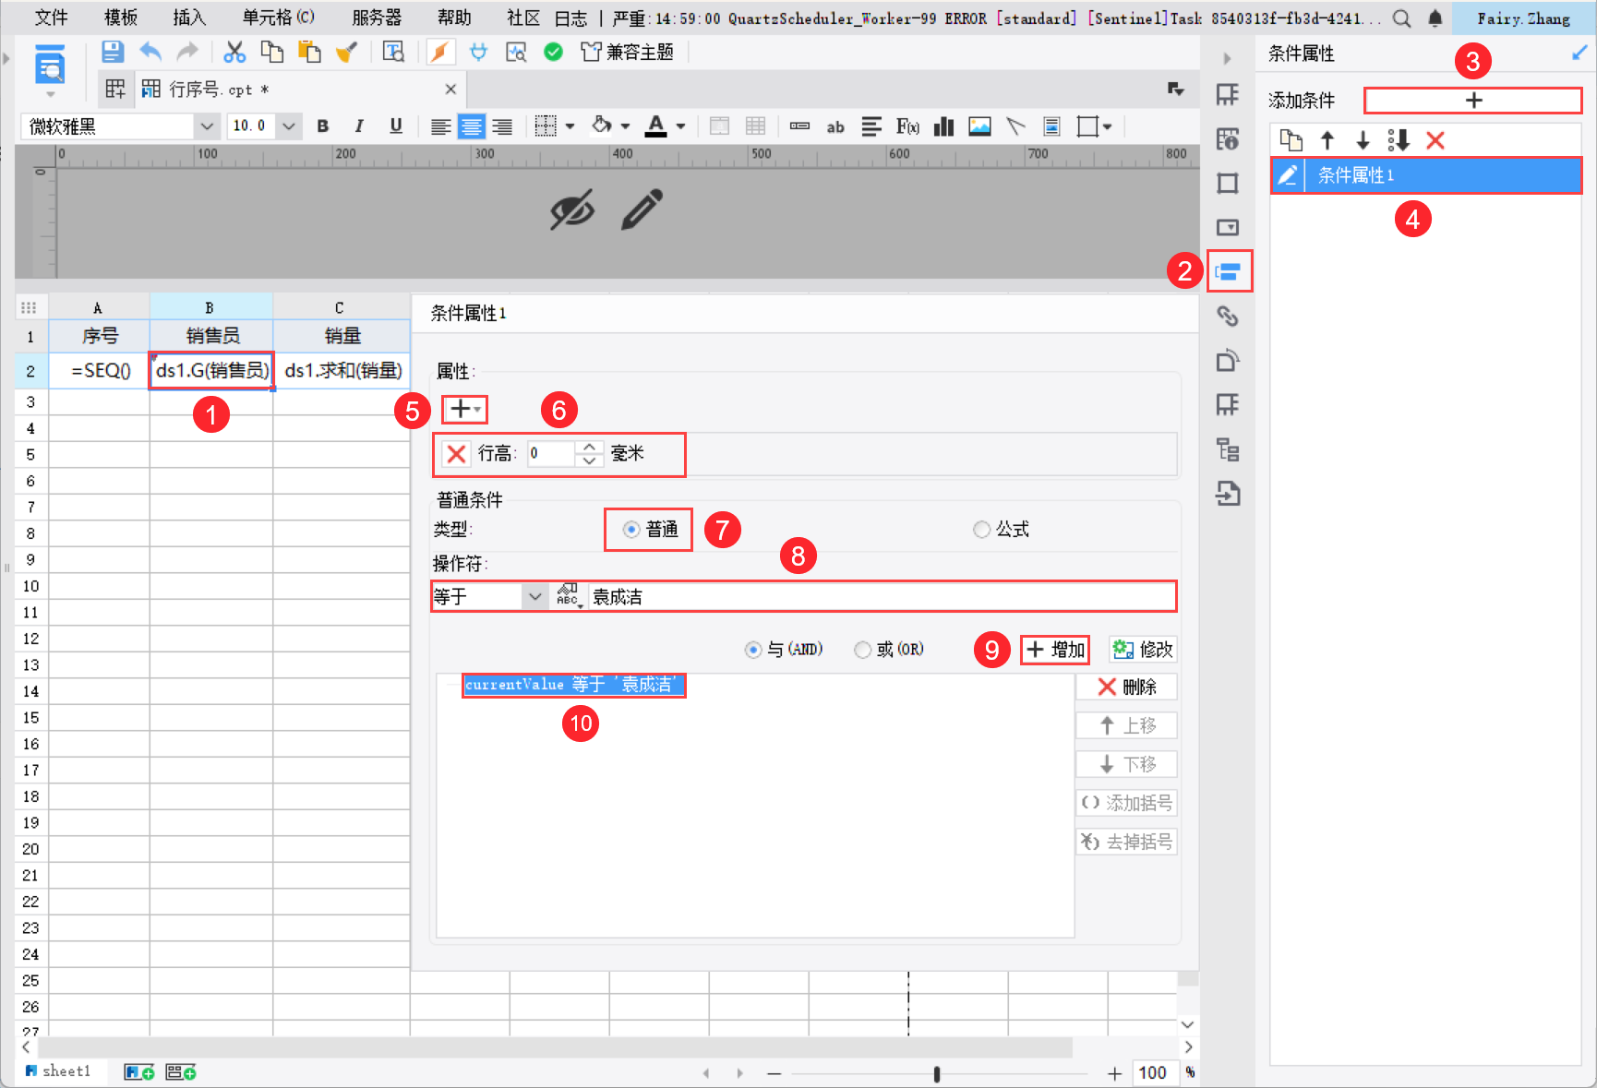Screen dimensions: 1597x1088
Task: Select the currentValue 等于 '袁成洁' condition row
Action: (573, 685)
